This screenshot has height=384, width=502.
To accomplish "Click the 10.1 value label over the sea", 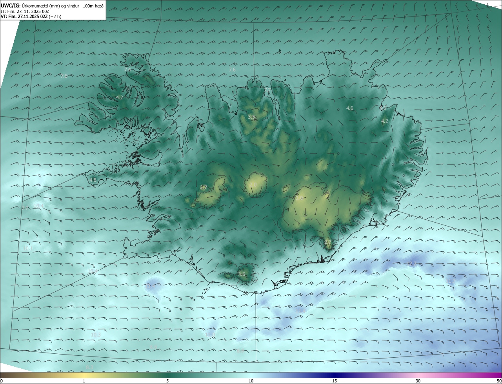I will pyautogui.click(x=27, y=248).
